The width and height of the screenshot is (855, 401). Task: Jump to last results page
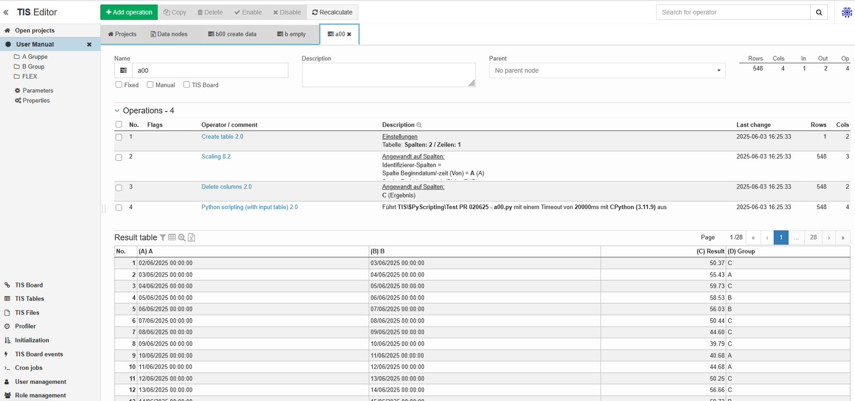coord(843,237)
